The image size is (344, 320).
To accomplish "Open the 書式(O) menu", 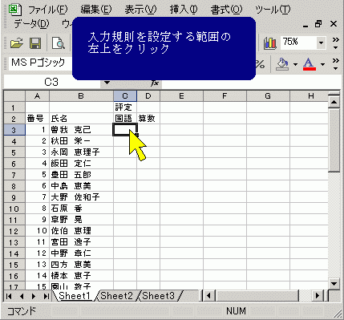I will coord(226,10).
